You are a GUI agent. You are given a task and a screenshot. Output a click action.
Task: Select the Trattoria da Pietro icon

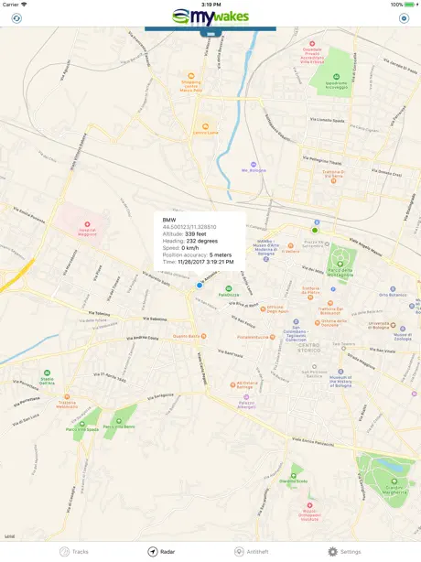[310, 297]
